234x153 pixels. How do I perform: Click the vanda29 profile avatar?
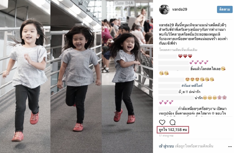[164, 9]
